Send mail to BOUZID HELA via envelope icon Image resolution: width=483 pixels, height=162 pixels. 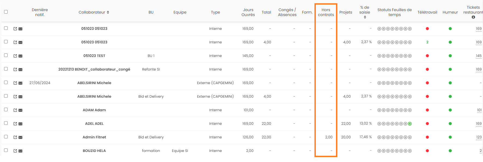click(x=20, y=151)
